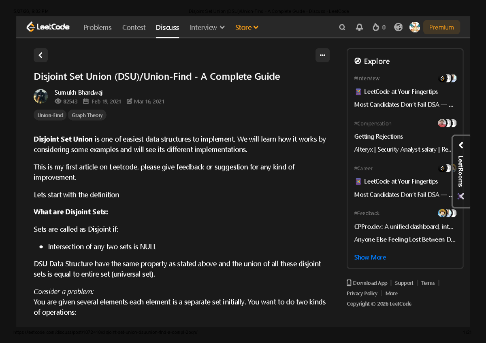
Task: Select the Graph Theory tag
Action: click(87, 115)
